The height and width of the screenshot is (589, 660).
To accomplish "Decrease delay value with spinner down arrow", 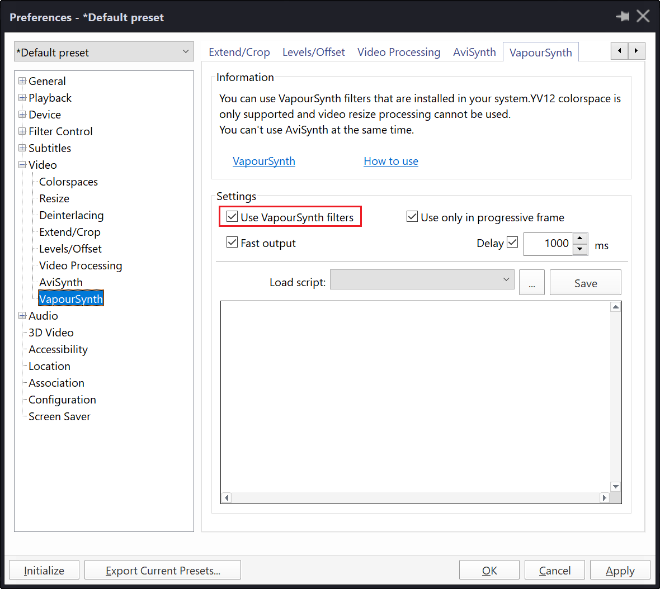I will 580,249.
